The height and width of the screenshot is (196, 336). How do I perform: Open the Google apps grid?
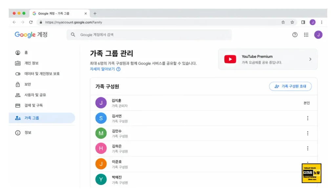pos(306,35)
